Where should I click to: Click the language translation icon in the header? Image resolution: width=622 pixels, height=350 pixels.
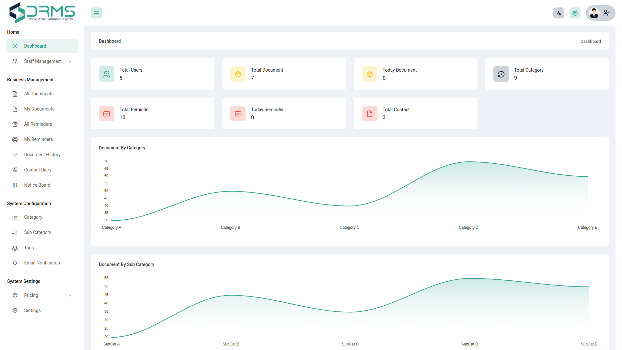pyautogui.click(x=559, y=13)
